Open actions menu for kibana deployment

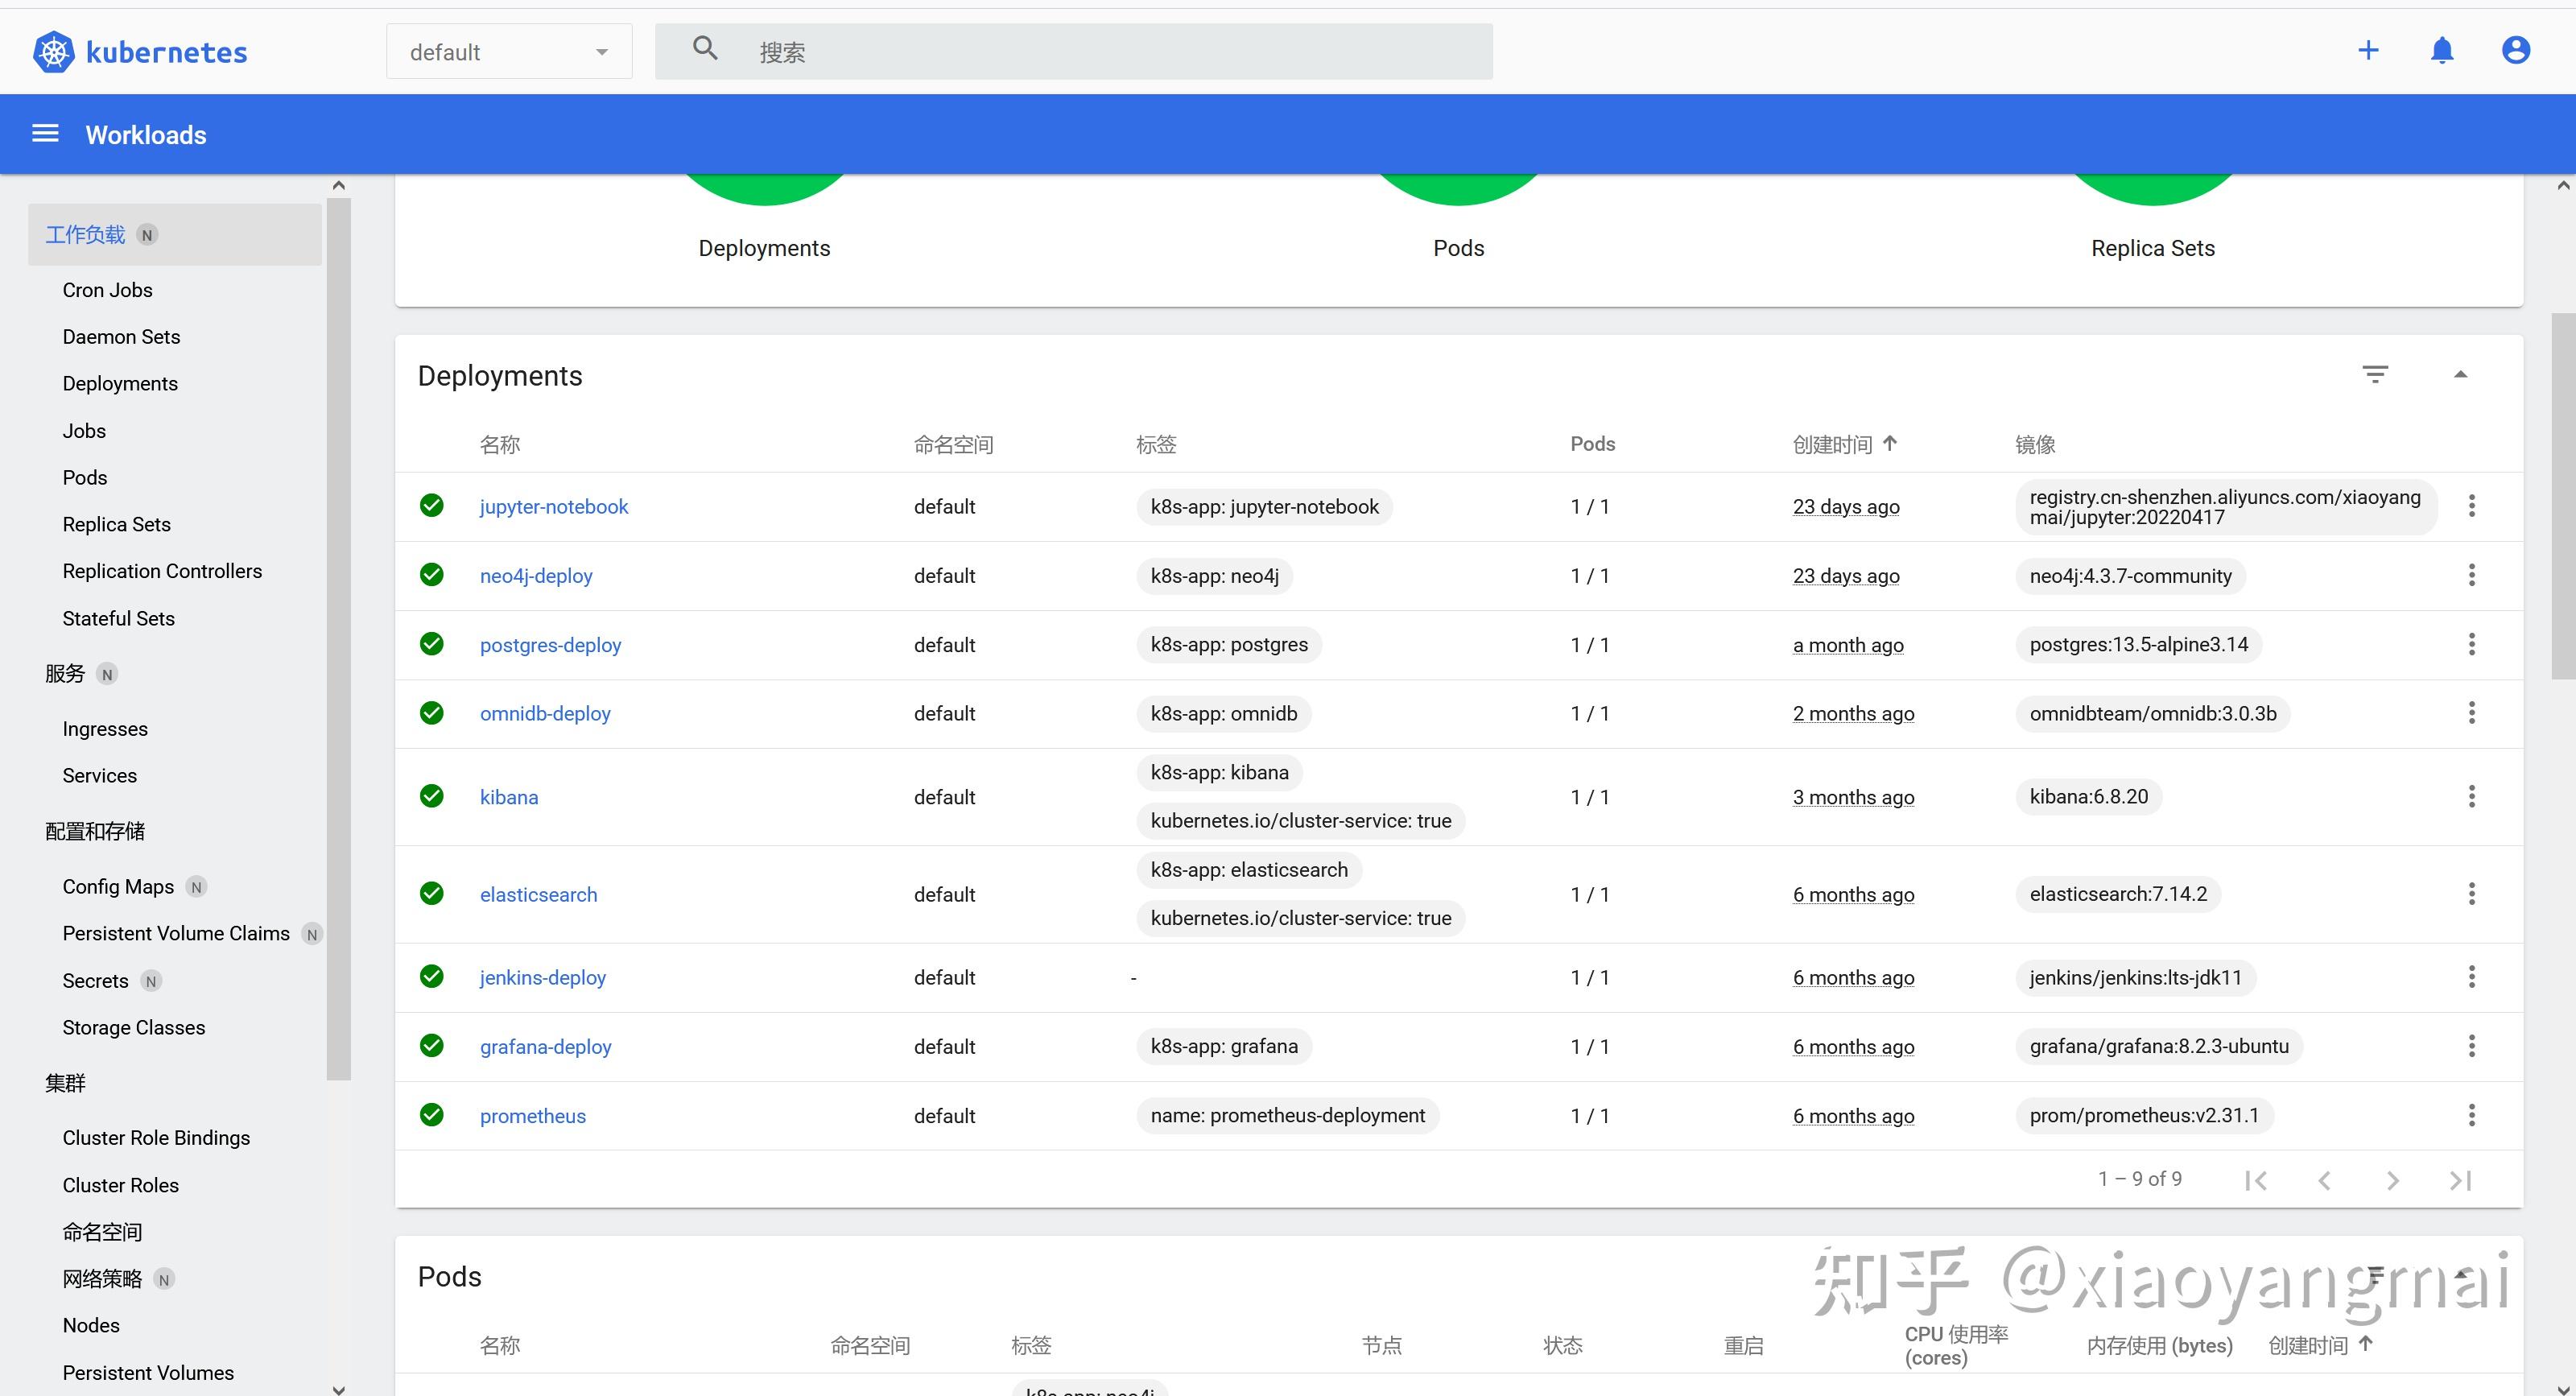click(2471, 797)
